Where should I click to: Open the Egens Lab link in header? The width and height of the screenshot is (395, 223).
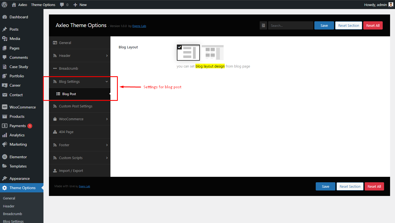tap(139, 26)
